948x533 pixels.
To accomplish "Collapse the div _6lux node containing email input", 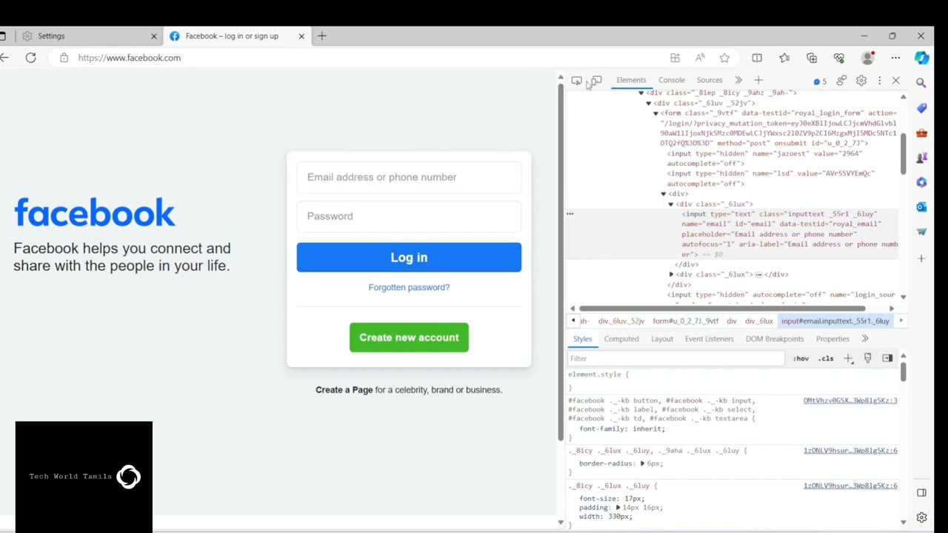I will pos(671,204).
